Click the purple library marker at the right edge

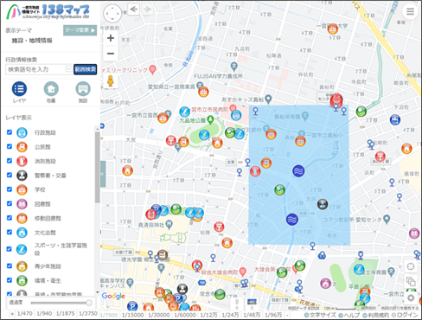pyautogui.click(x=414, y=233)
